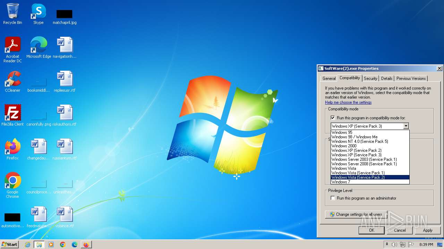Open the Start menu
444x249 pixels.
click(10, 245)
